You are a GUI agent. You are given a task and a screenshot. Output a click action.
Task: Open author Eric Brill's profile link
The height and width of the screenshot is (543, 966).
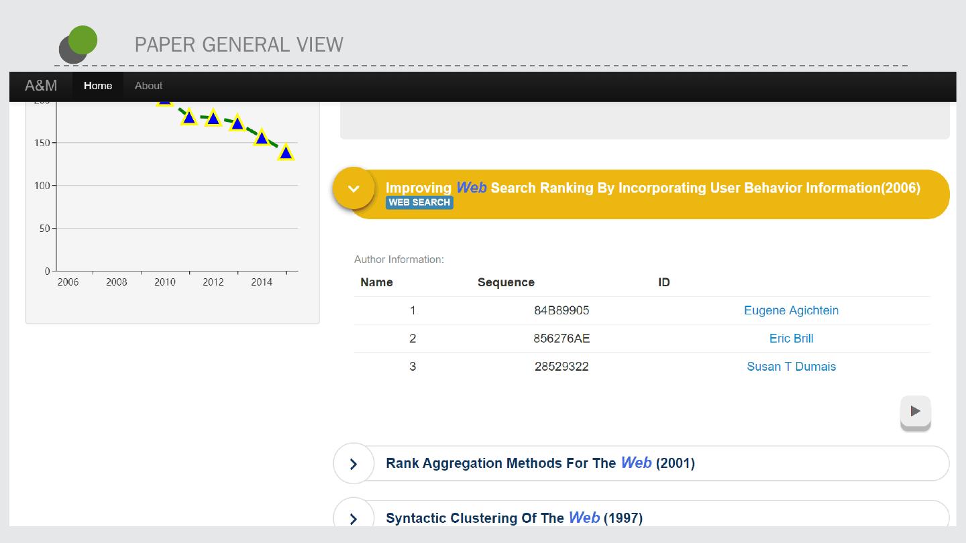791,339
